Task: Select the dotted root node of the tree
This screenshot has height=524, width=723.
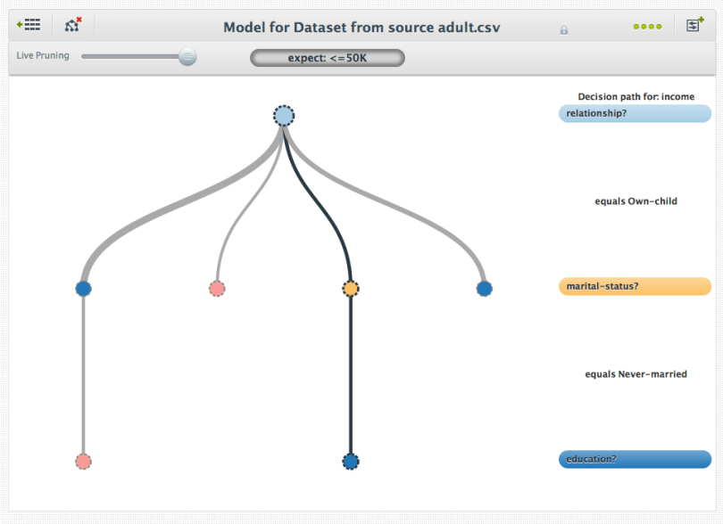Action: tap(283, 114)
